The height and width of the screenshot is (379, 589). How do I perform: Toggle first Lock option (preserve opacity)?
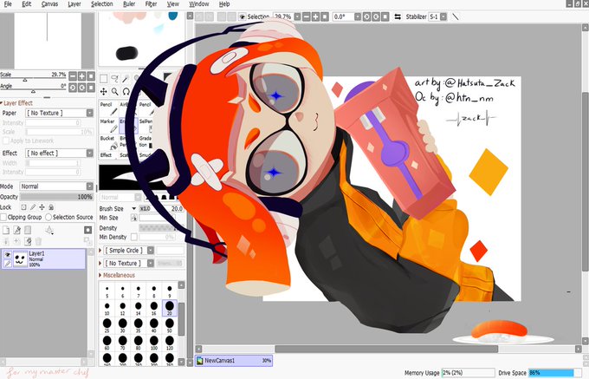tap(23, 207)
